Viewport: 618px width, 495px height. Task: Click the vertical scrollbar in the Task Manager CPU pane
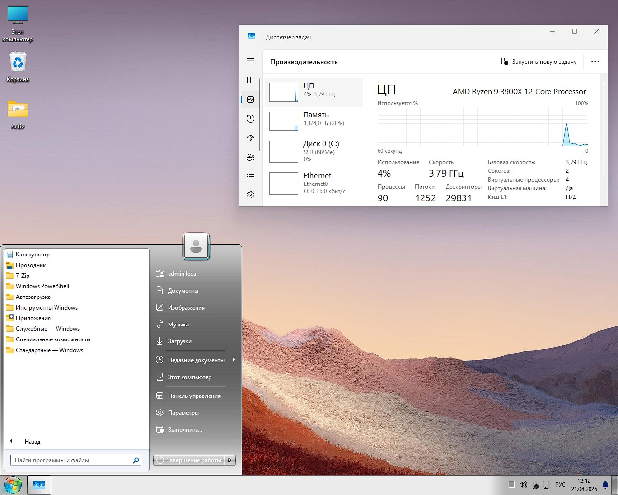(604, 129)
